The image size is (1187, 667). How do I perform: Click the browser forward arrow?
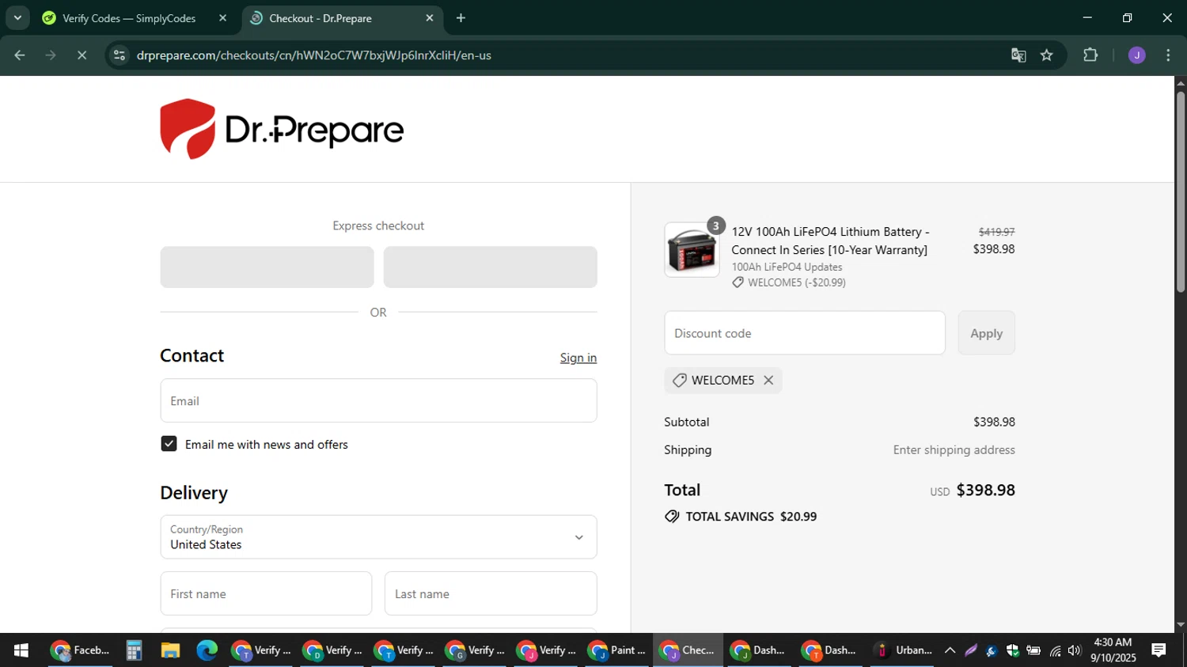pos(51,55)
